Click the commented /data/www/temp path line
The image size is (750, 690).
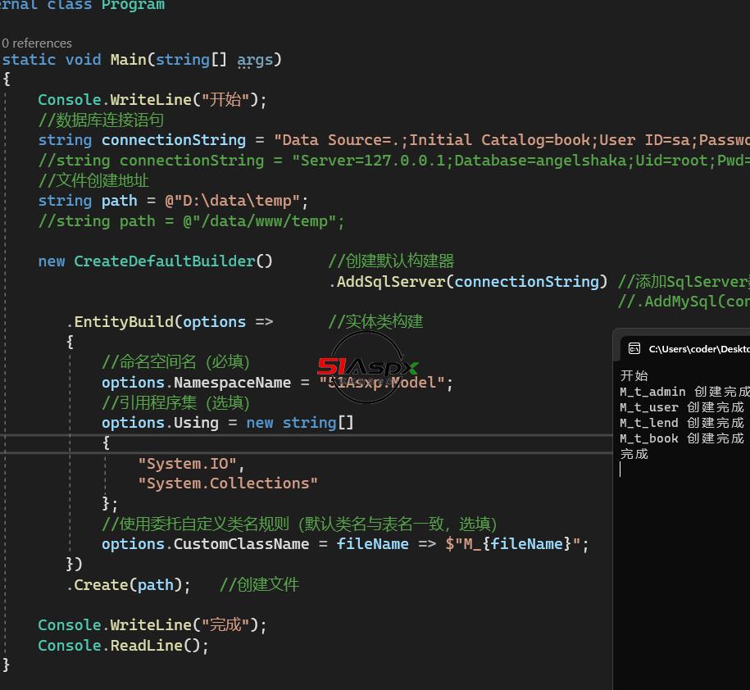coord(191,221)
